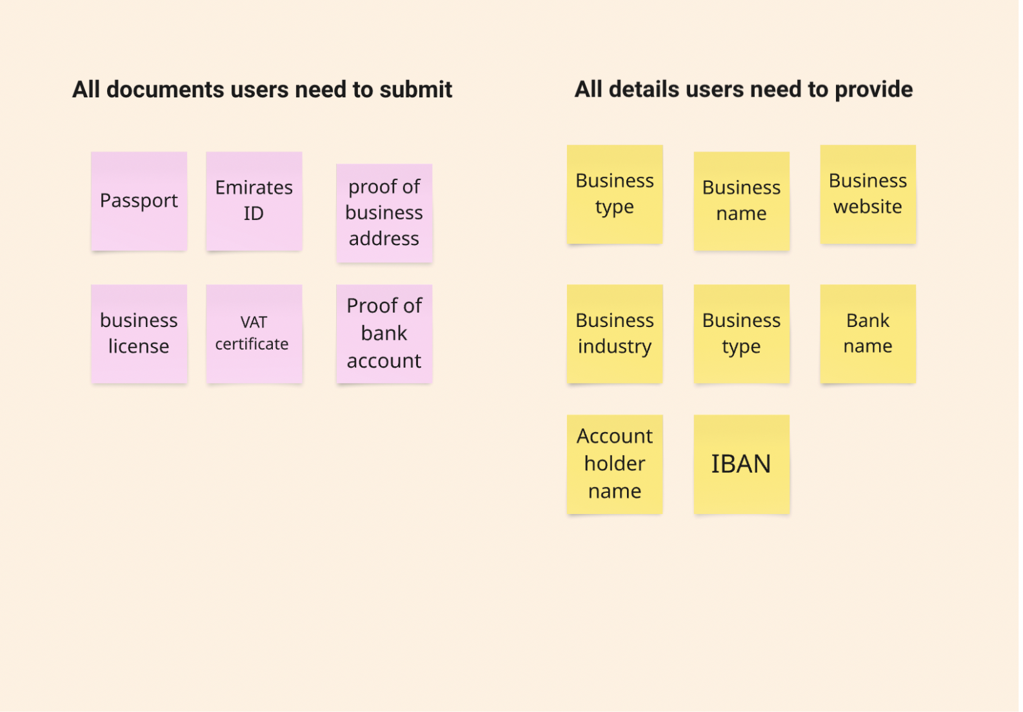The height and width of the screenshot is (712, 1023).
Task: Select the 'All details users need to provide' heading
Action: coord(743,90)
